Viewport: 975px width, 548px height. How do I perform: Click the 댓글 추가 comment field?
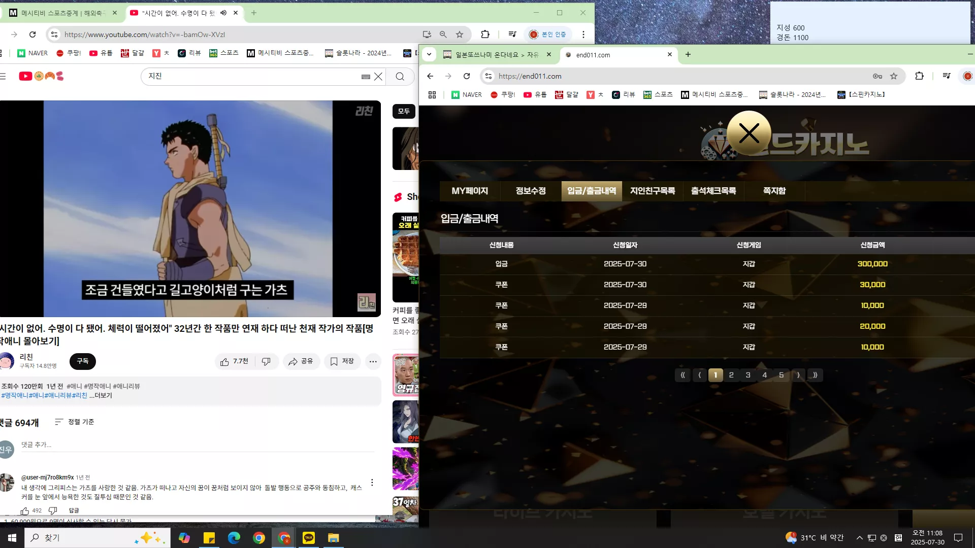pos(198,445)
